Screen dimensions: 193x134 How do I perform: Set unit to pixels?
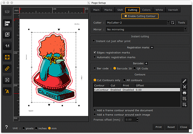(x=23, y=128)
